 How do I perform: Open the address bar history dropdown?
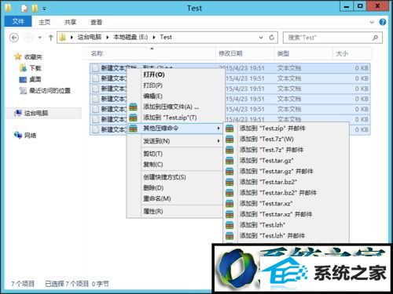[x=261, y=38]
